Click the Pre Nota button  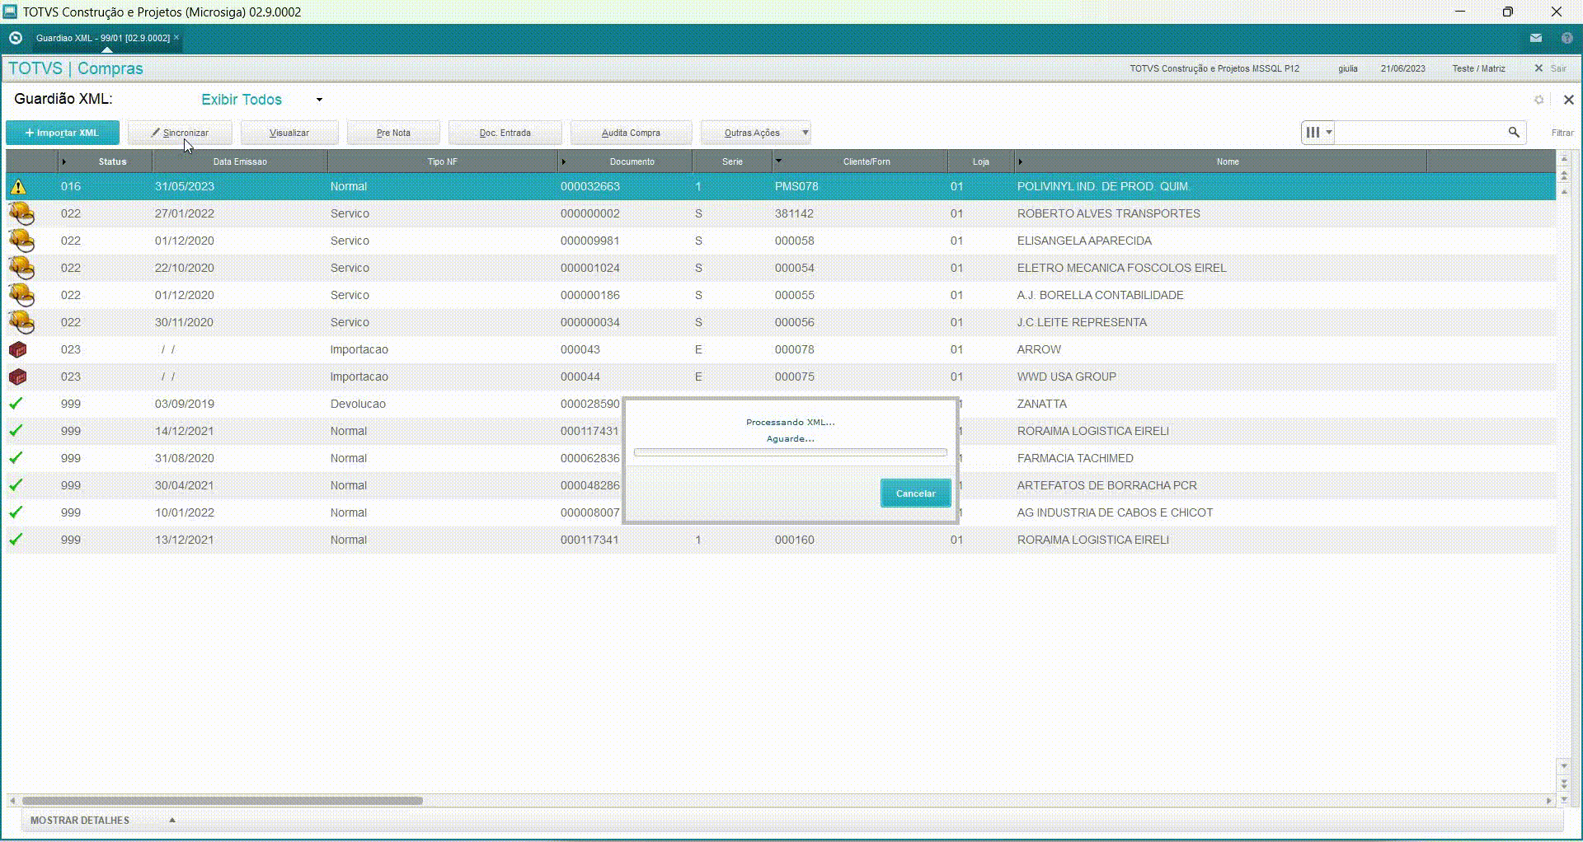click(393, 133)
